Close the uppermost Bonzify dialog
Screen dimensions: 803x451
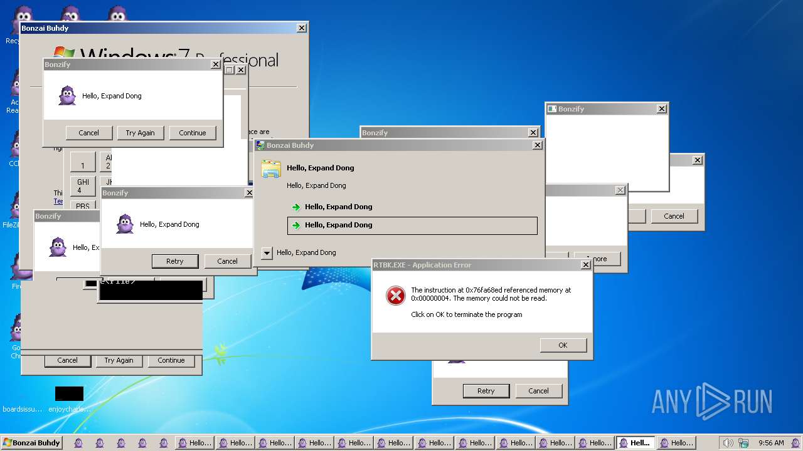[215, 65]
